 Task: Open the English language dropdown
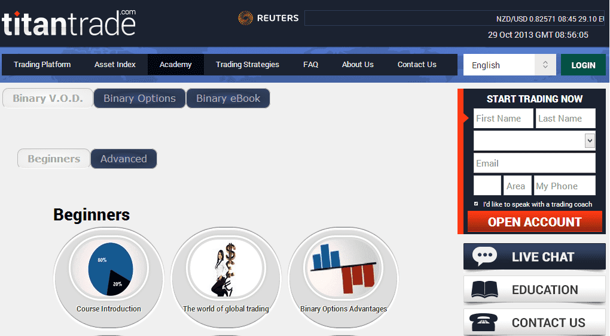(510, 65)
